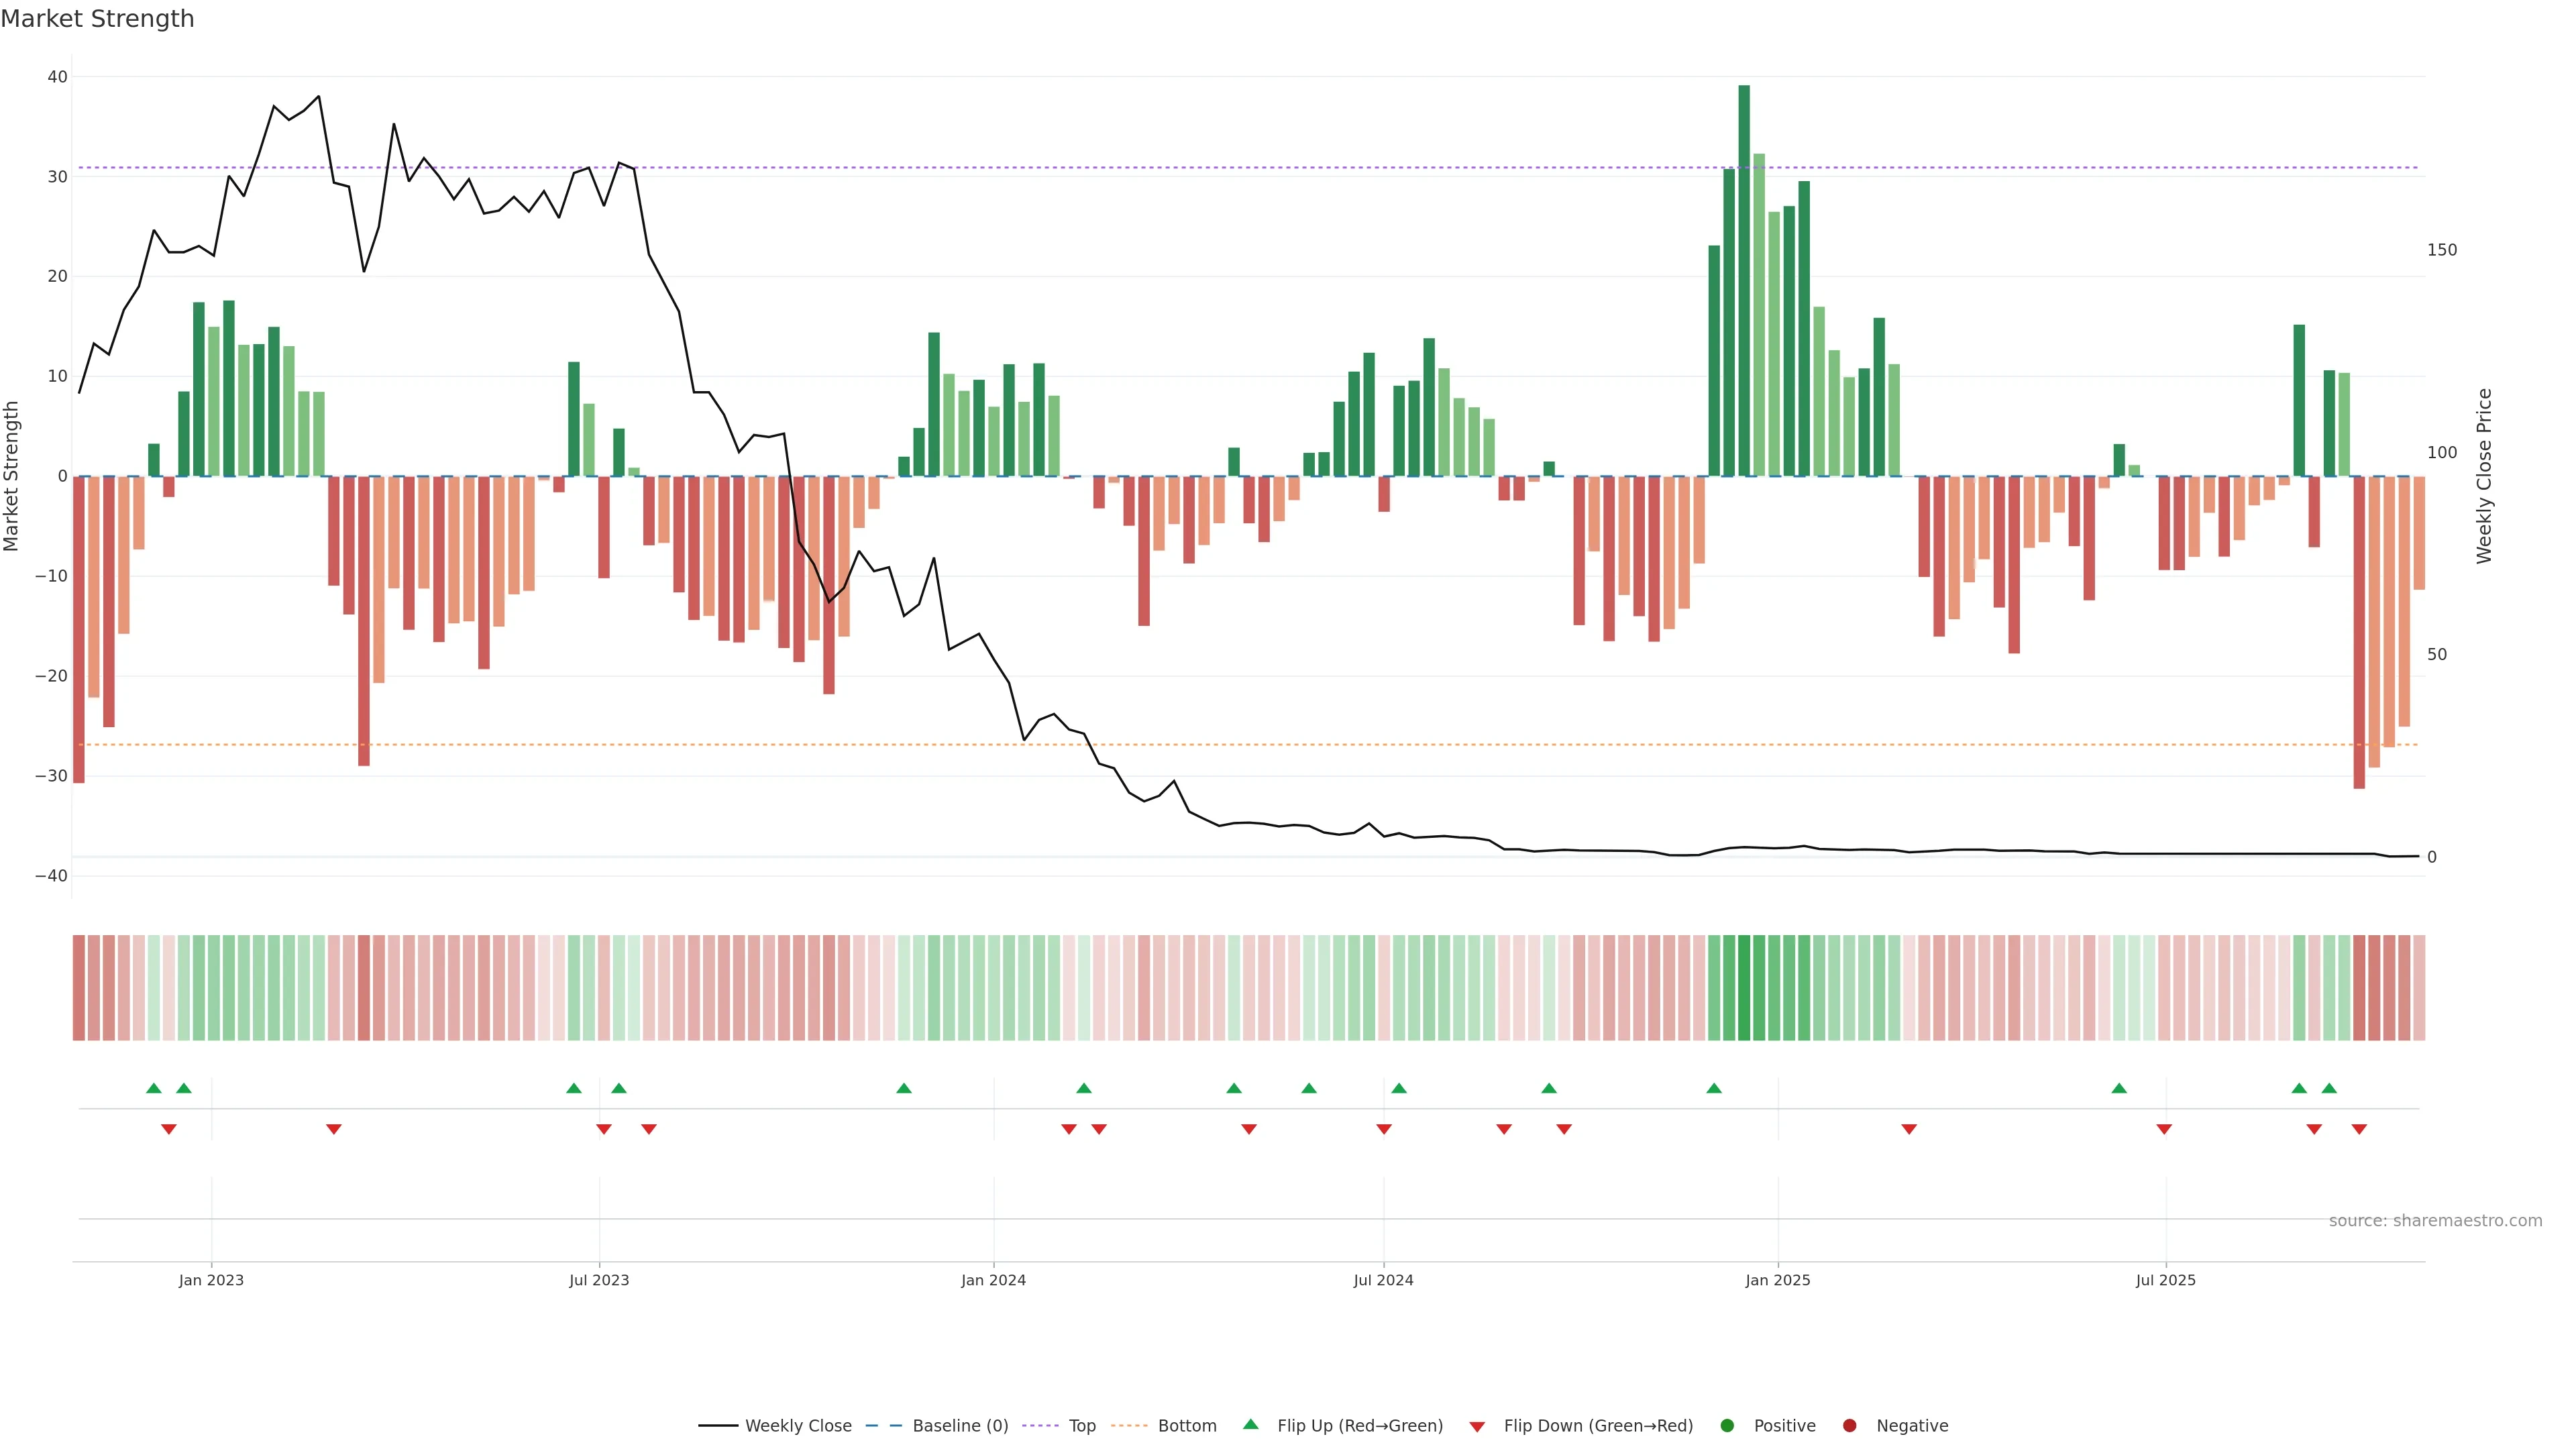This screenshot has width=2576, height=1449.
Task: Click the flip-up marker before Jan 2025
Action: click(x=1714, y=1088)
